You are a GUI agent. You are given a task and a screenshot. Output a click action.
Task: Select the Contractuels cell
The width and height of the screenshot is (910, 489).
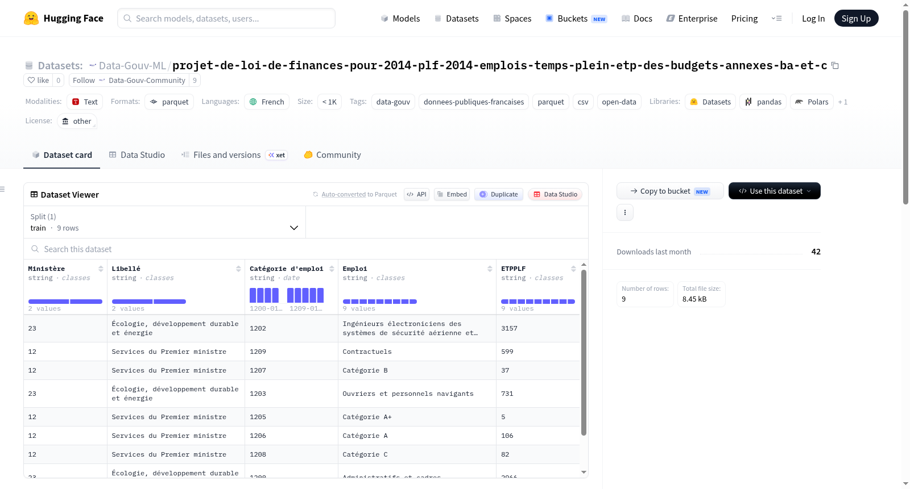coord(417,352)
